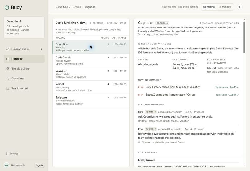Viewport: 250px width, 171px height.
Task: Switch to the Manager role
Action: [225, 7]
